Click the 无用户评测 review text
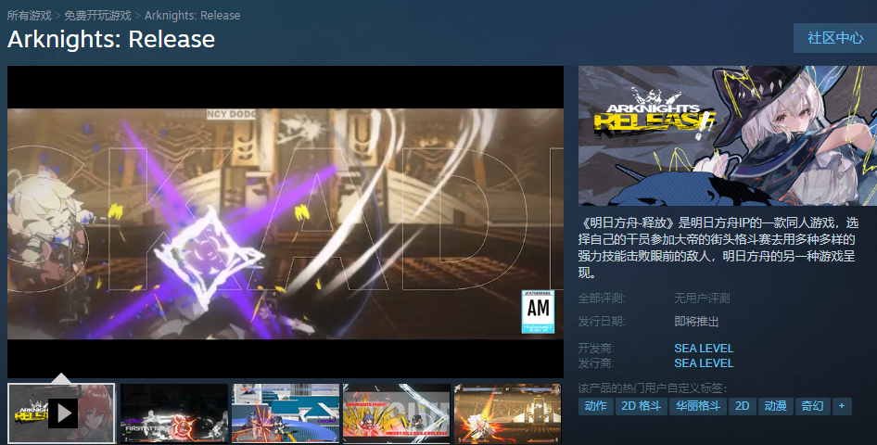The image size is (877, 445). point(702,299)
